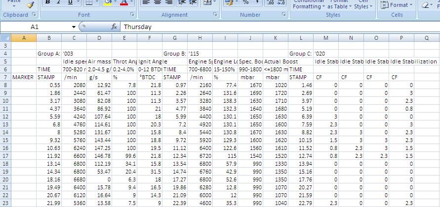Open the Cell Styles menu
Image resolution: width=440 pixels, height=207 pixels.
click(363, 4)
